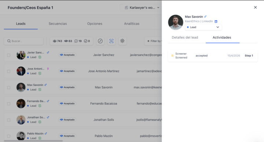The height and width of the screenshot is (142, 264).
Task: Click gender icon beside Pablo Mazón name
Action: pyautogui.click(x=46, y=134)
